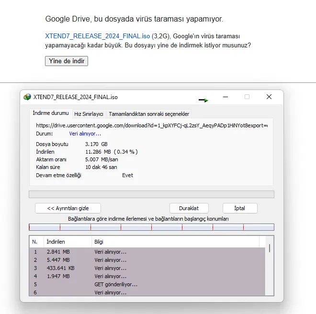Click the 'N.' column header
This screenshot has height=314, width=316.
(x=36, y=242)
